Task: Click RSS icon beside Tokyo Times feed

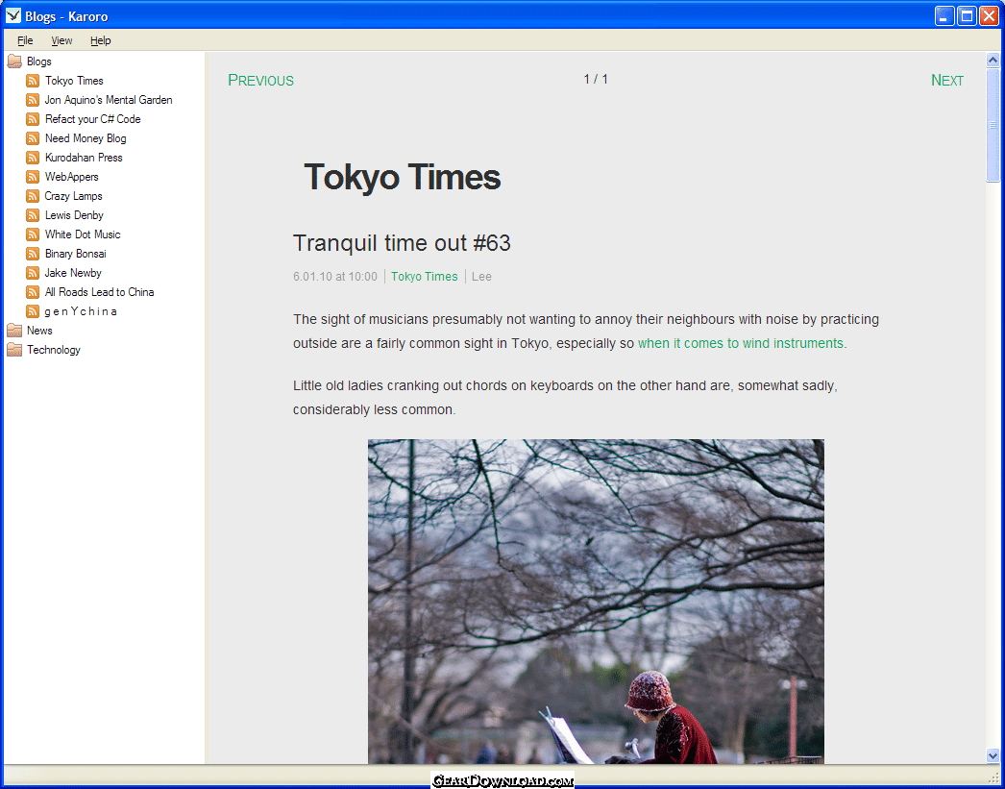Action: pos(33,81)
